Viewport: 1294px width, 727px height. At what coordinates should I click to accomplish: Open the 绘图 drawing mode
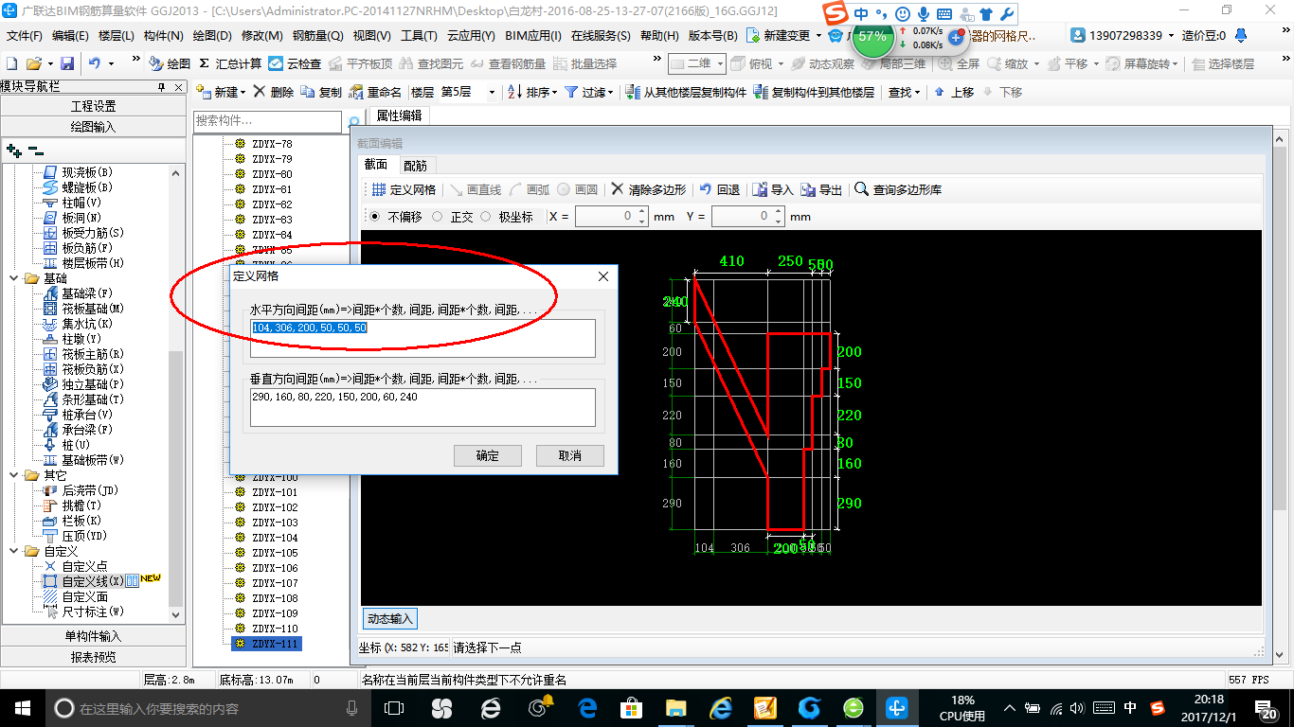(170, 63)
